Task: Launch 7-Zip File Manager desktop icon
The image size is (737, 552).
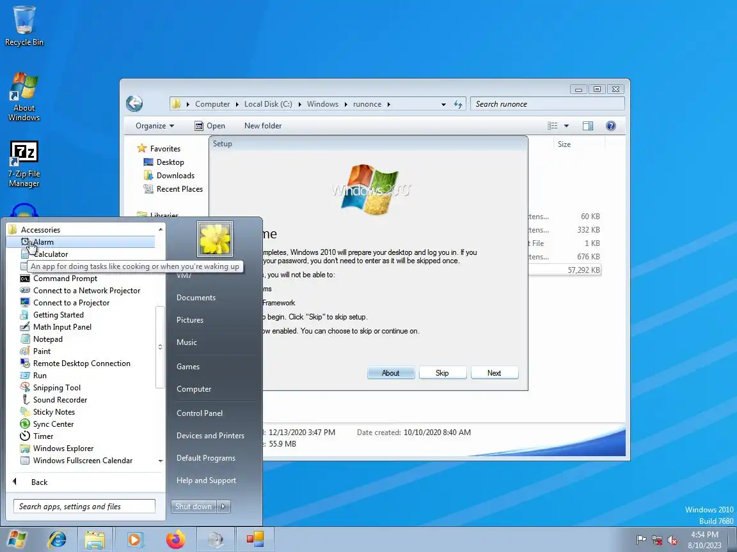Action: [x=24, y=164]
